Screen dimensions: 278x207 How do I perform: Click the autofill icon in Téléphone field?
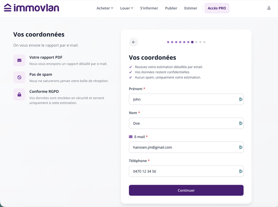point(241,171)
